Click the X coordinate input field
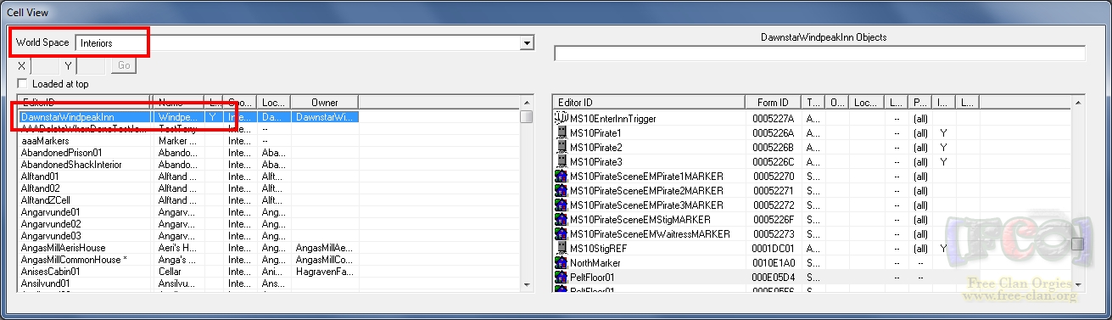The image size is (1112, 320). [46, 65]
